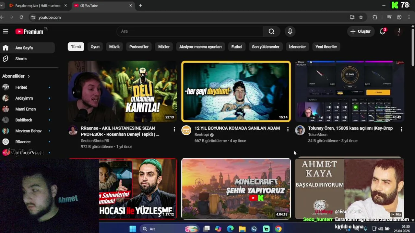Select Aksiyon-macera oyunları filter chip

pos(200,47)
